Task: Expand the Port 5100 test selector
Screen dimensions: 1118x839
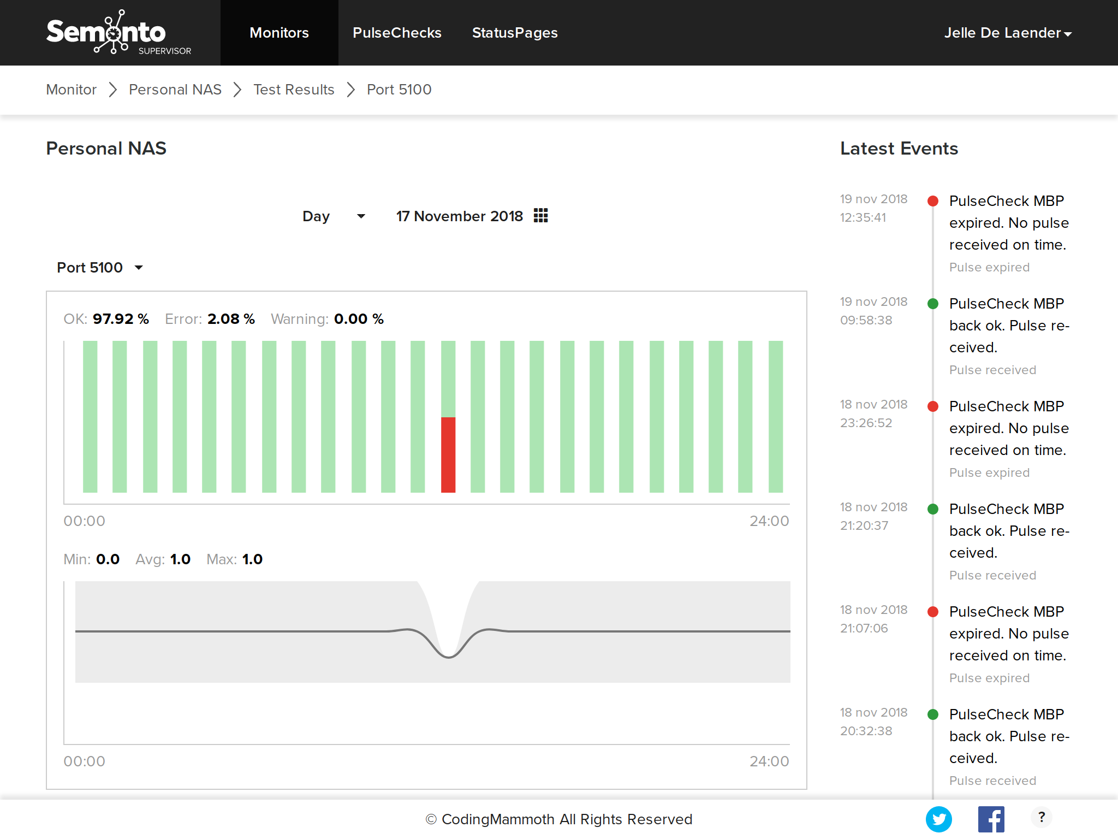Action: pyautogui.click(x=100, y=268)
